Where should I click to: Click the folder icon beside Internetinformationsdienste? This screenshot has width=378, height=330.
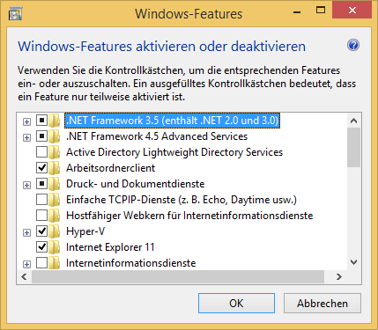54,263
